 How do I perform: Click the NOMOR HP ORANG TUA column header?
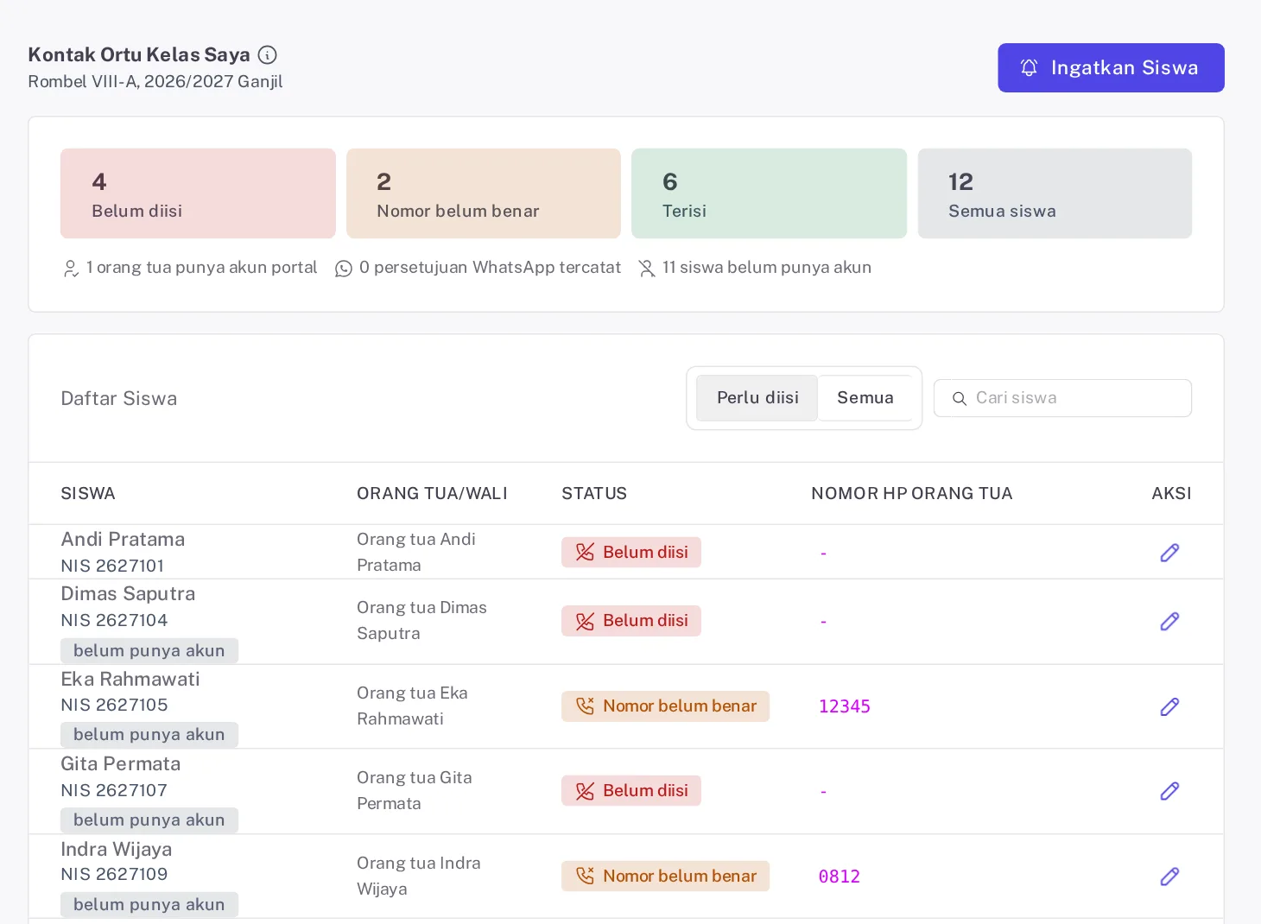[912, 494]
